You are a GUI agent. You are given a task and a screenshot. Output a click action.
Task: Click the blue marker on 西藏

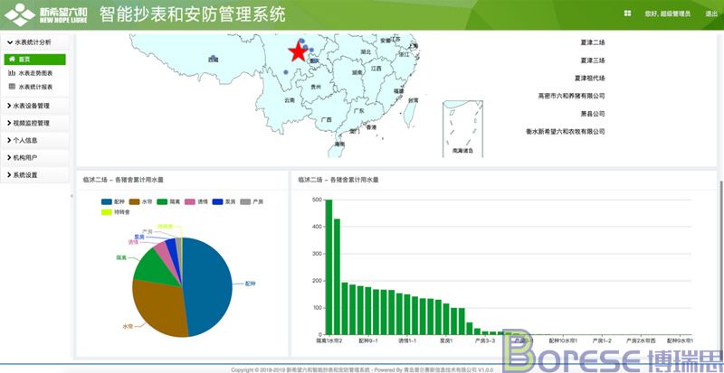pos(213,58)
